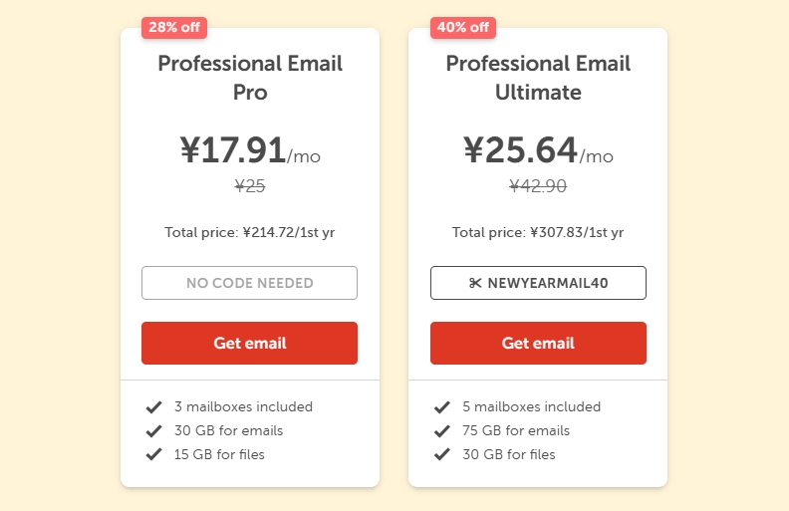The width and height of the screenshot is (789, 511).
Task: Click the total price ¥307.83/1st yr text
Action: [x=538, y=232]
